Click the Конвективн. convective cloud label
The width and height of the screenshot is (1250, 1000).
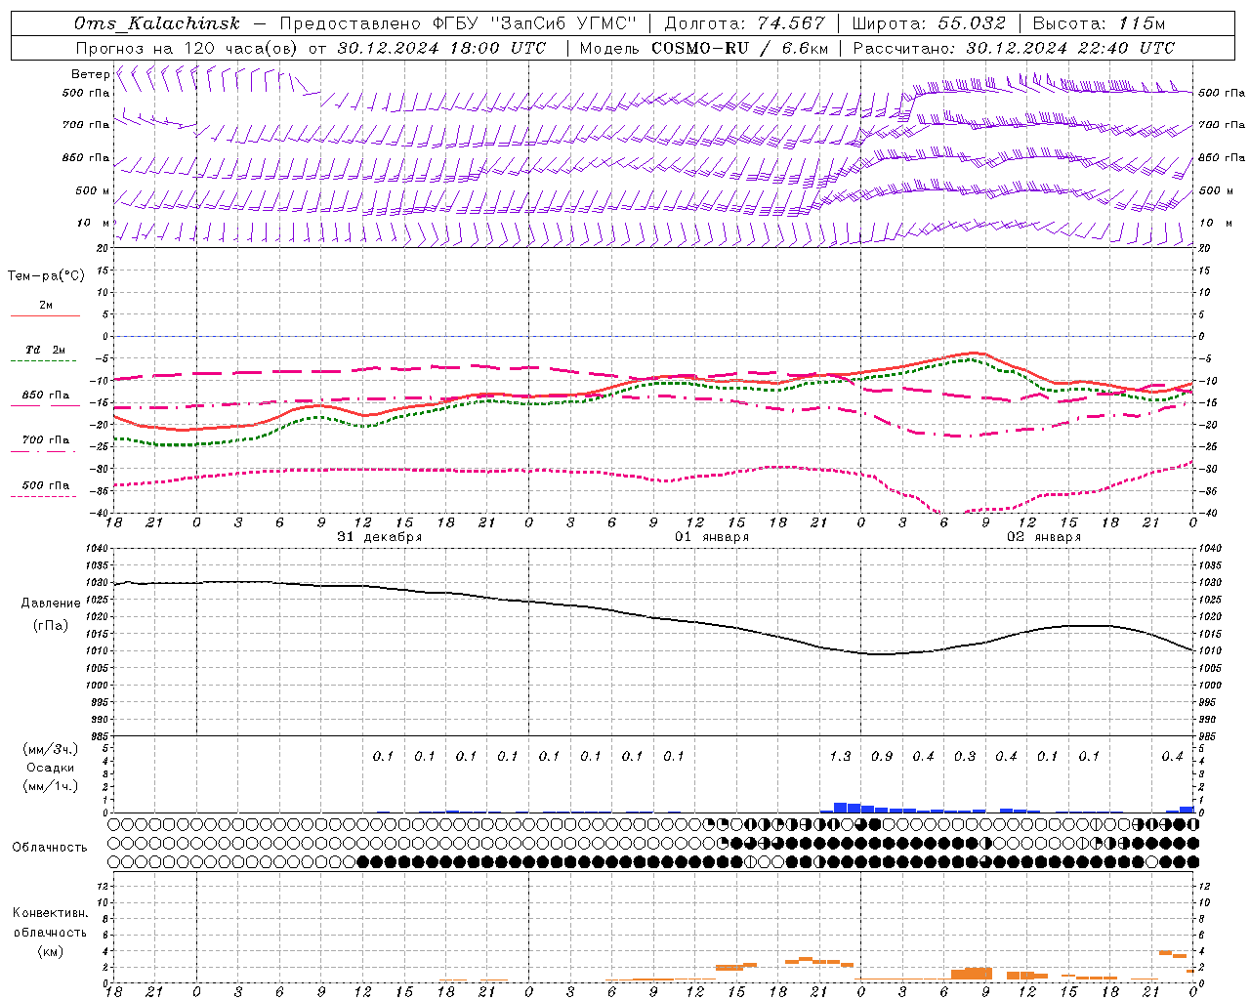tap(50, 913)
